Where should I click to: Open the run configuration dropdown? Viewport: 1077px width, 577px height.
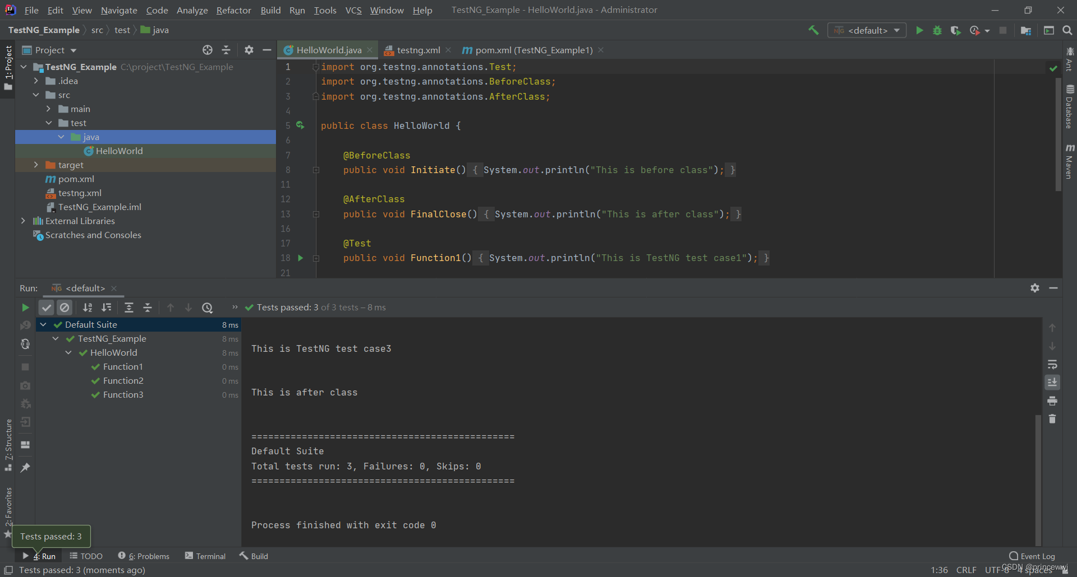pos(867,30)
